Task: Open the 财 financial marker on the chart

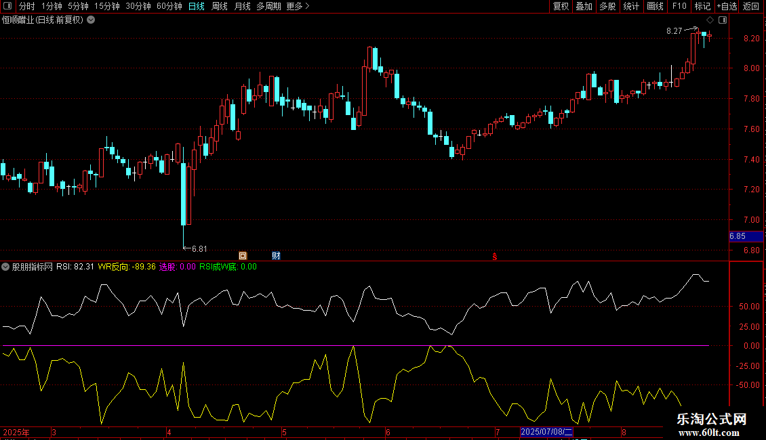Action: (276, 256)
